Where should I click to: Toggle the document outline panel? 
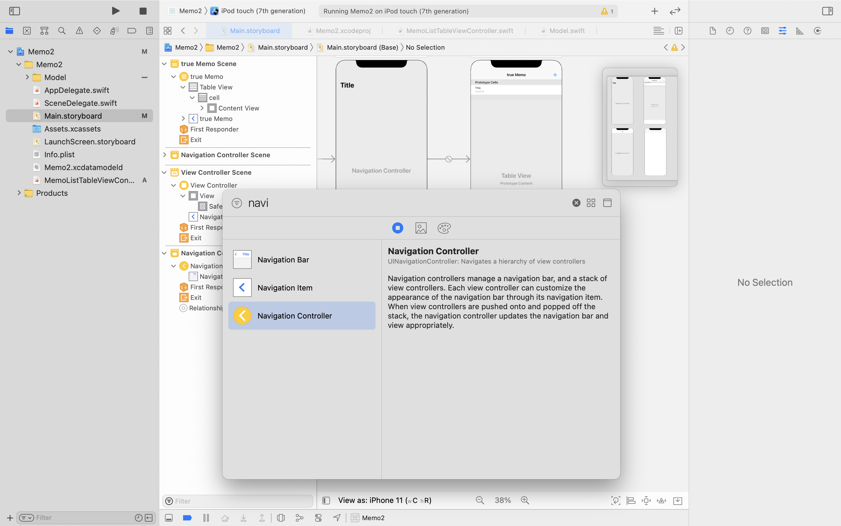coord(326,500)
